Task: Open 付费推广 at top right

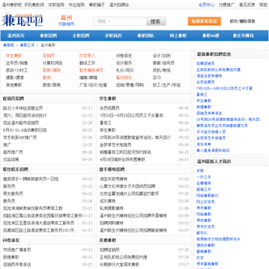Action: tap(226, 4)
